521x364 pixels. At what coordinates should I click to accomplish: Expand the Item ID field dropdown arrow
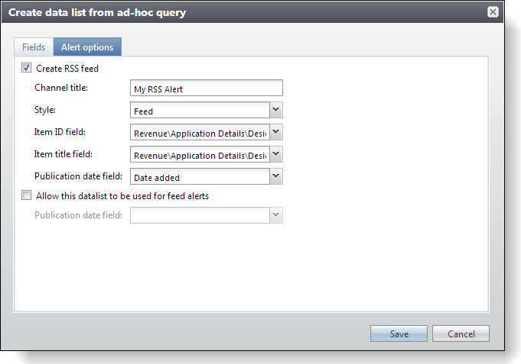(x=276, y=133)
